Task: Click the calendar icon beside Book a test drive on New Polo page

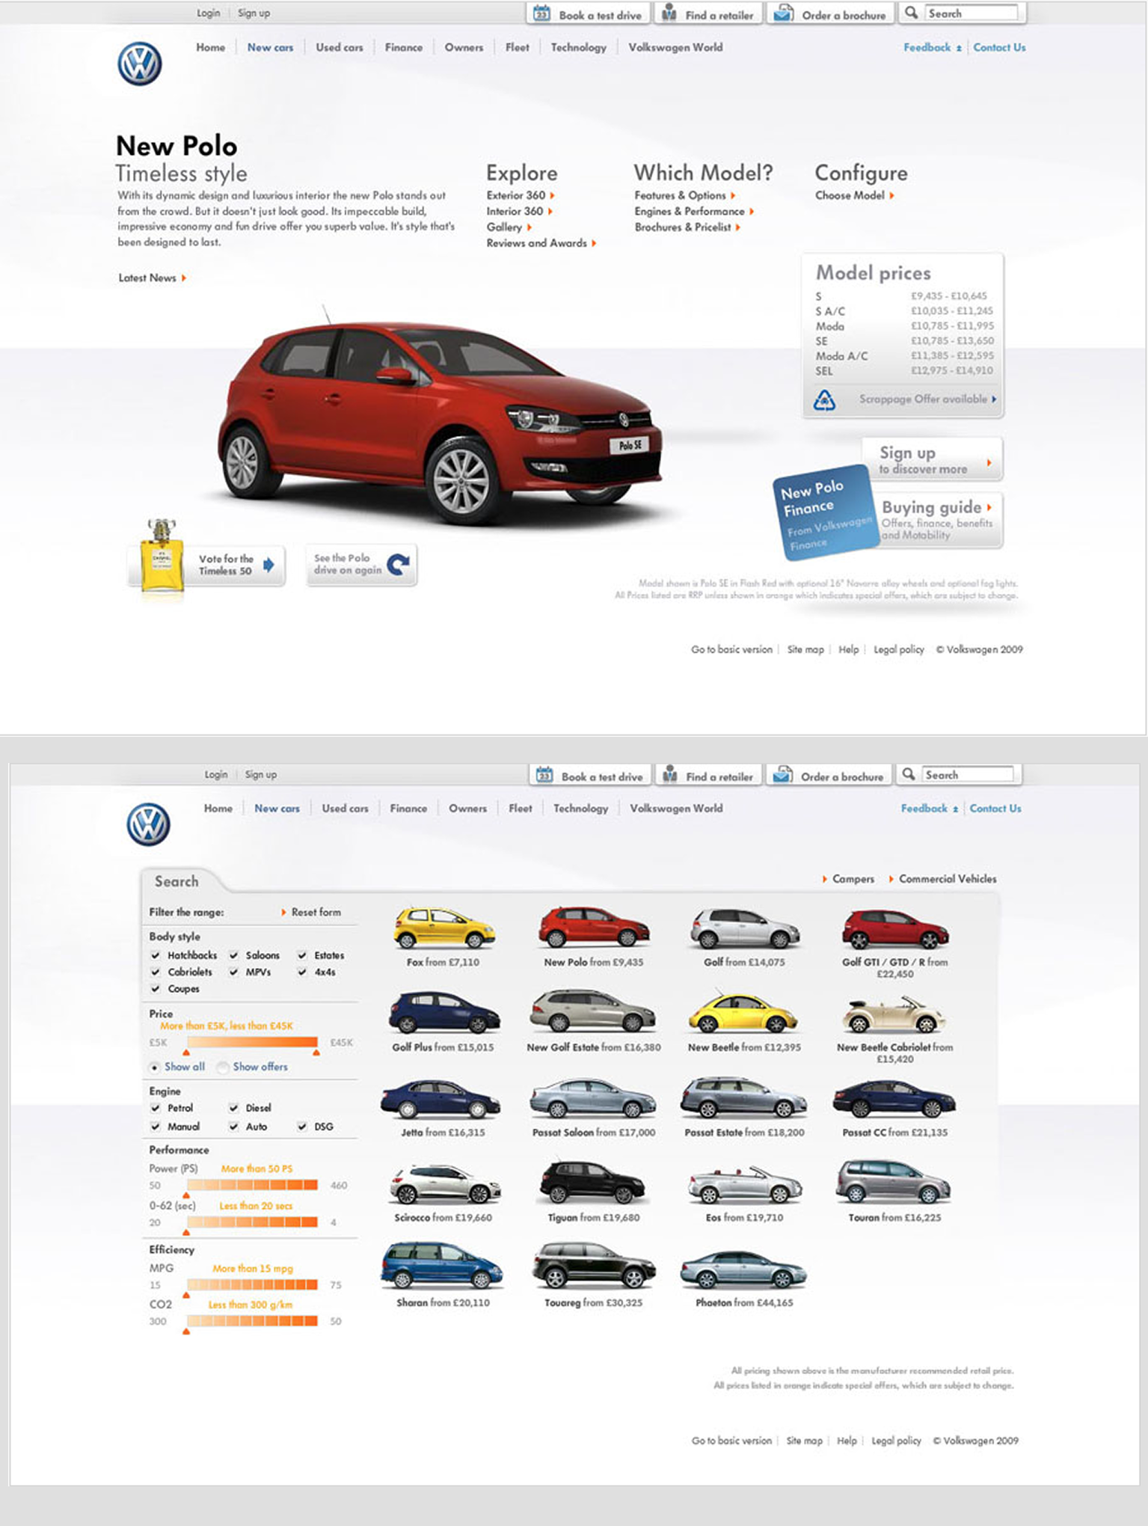Action: pos(542,13)
